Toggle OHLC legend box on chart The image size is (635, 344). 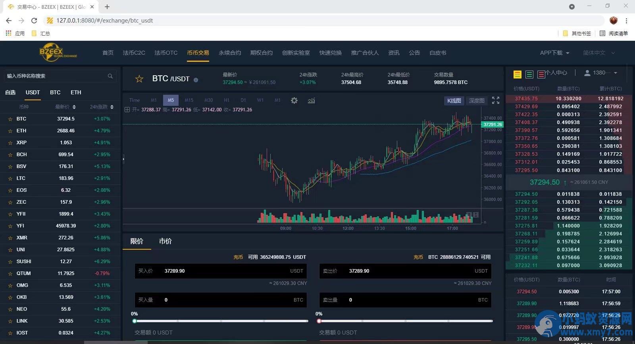pyautogui.click(x=127, y=110)
